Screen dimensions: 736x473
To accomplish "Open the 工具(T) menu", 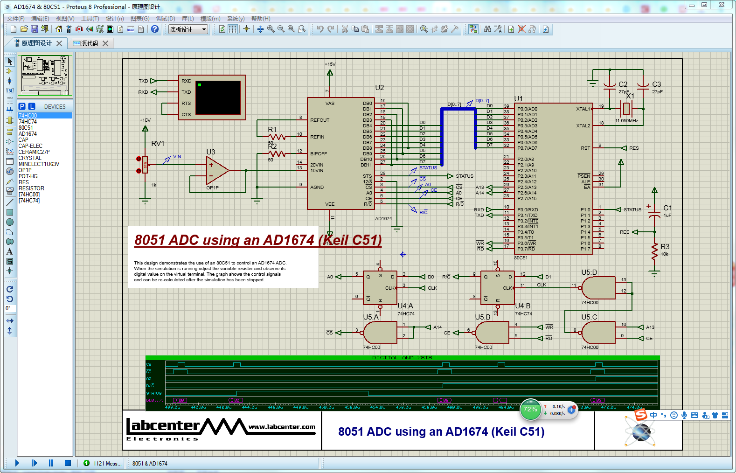I will tap(90, 19).
